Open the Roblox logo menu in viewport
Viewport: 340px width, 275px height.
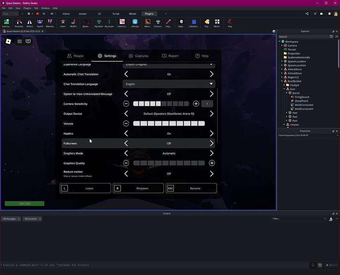pyautogui.click(x=8, y=41)
